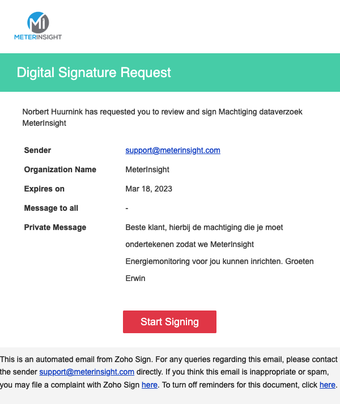Click the 'Private Message' label
Viewport: 340px width, 404px height.
pos(55,227)
